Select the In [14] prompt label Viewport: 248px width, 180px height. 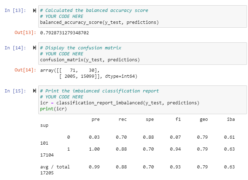point(15,48)
